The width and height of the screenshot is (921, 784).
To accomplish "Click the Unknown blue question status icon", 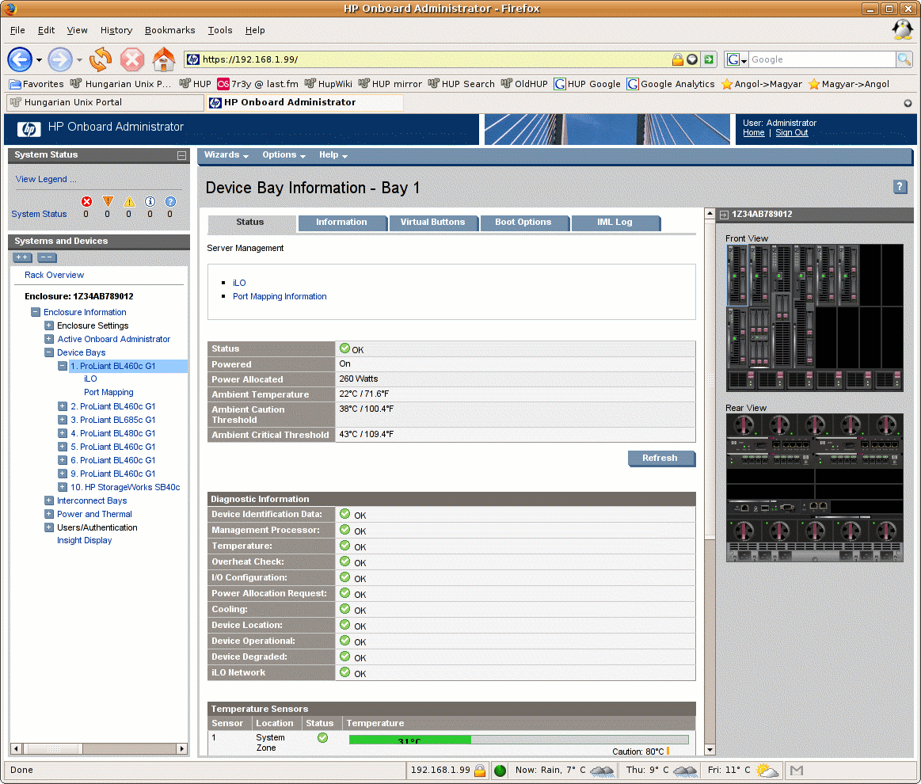I will 170,201.
